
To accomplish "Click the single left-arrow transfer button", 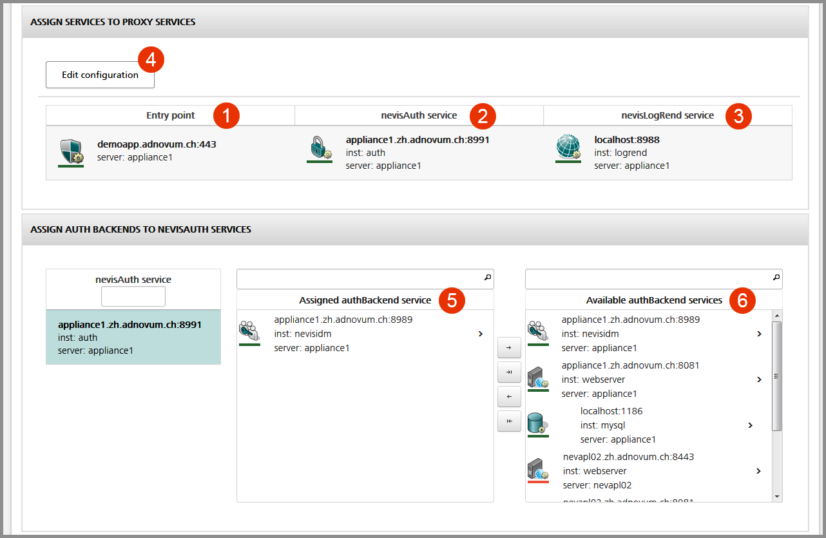I will [509, 396].
